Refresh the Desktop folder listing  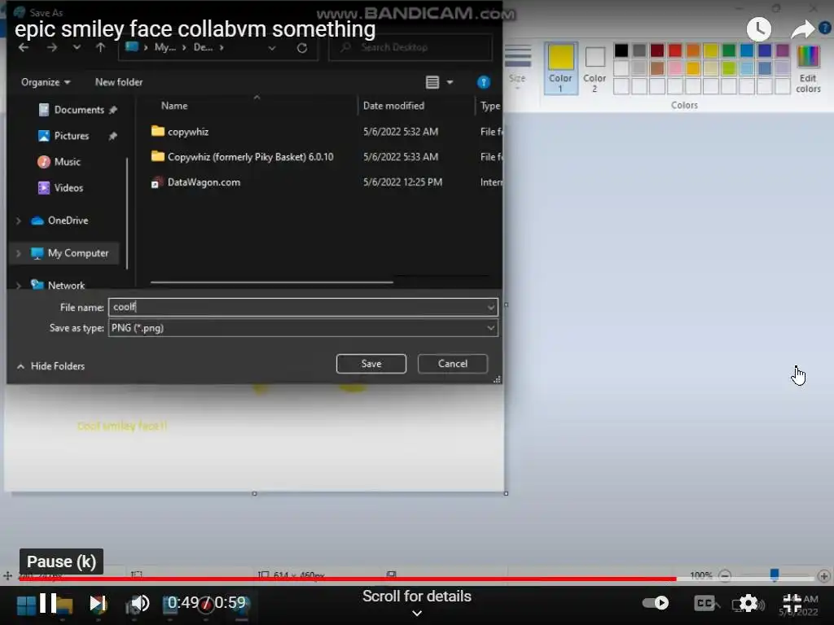pos(302,48)
